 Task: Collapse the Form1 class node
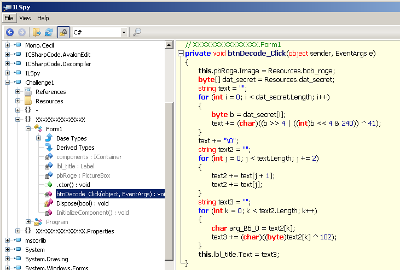pyautogui.click(x=28, y=129)
